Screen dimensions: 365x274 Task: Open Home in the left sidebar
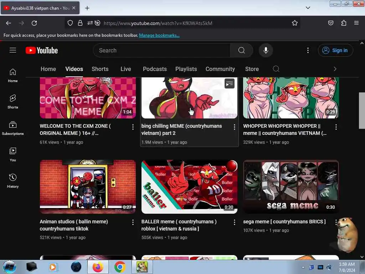(x=13, y=76)
